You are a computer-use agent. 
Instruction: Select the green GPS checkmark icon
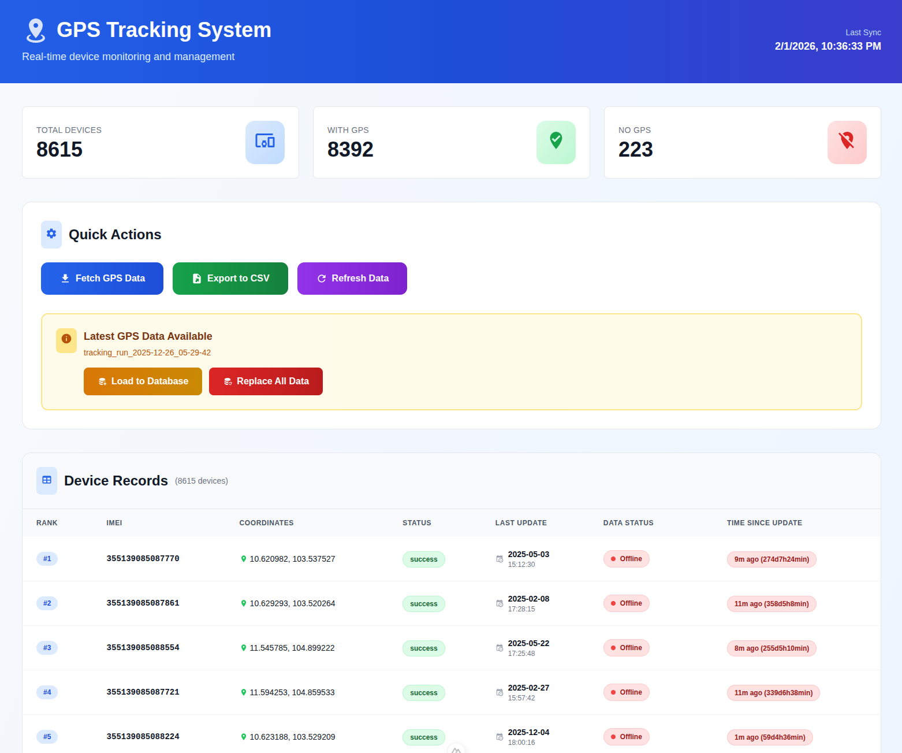(x=556, y=142)
